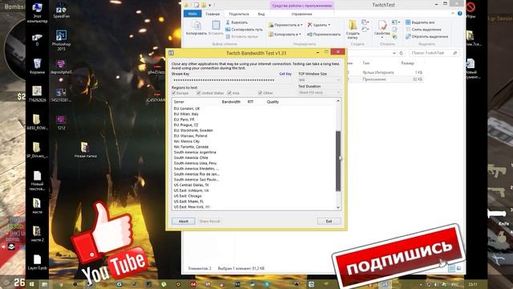Click Выделить все in Explorer ribbon

click(x=420, y=22)
